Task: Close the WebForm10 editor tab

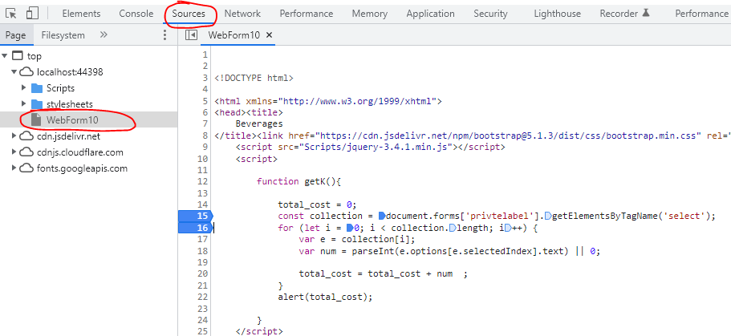Action: click(x=269, y=35)
